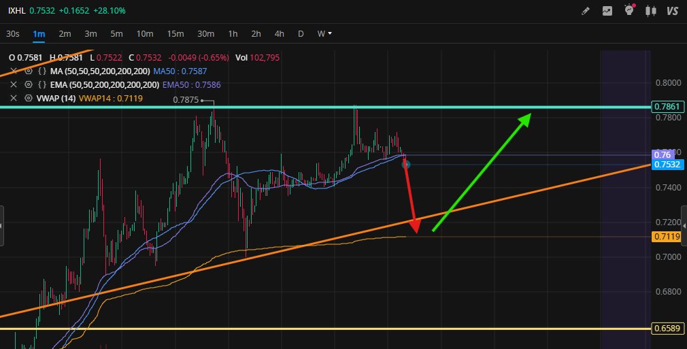687x349 pixels.
Task: Click the VWAP14 : 0.7119 value
Action: tap(111, 98)
